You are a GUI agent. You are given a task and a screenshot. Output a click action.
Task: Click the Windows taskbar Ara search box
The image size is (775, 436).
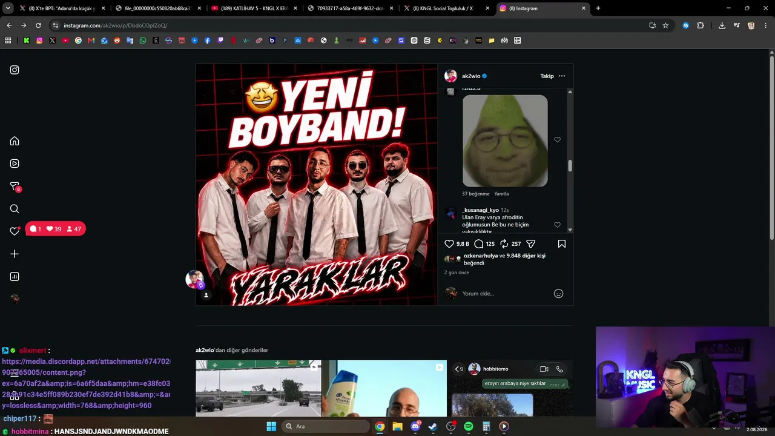326,426
